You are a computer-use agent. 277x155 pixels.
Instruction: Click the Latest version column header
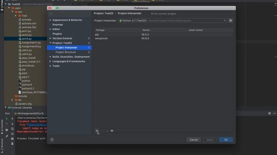click(x=196, y=30)
